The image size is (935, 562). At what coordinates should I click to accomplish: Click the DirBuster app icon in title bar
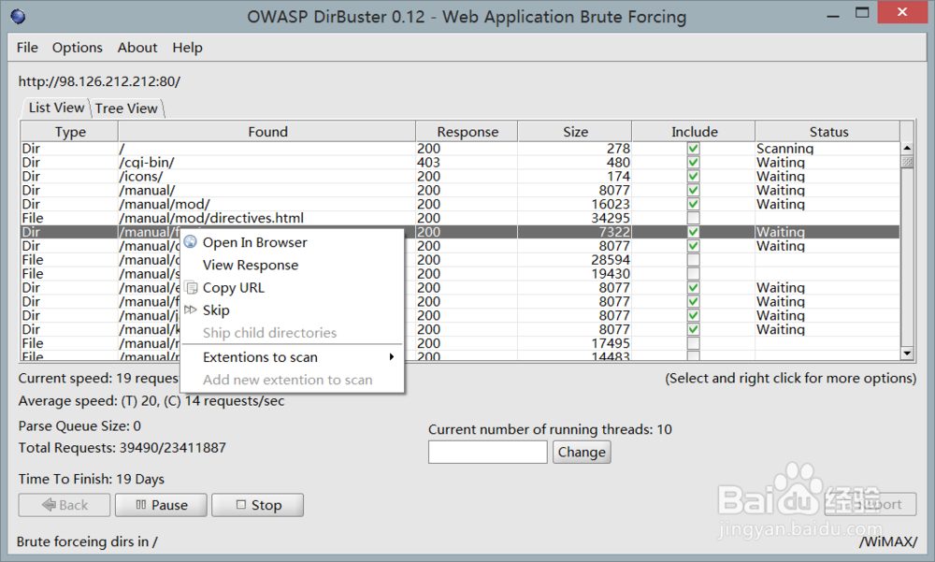click(x=18, y=16)
